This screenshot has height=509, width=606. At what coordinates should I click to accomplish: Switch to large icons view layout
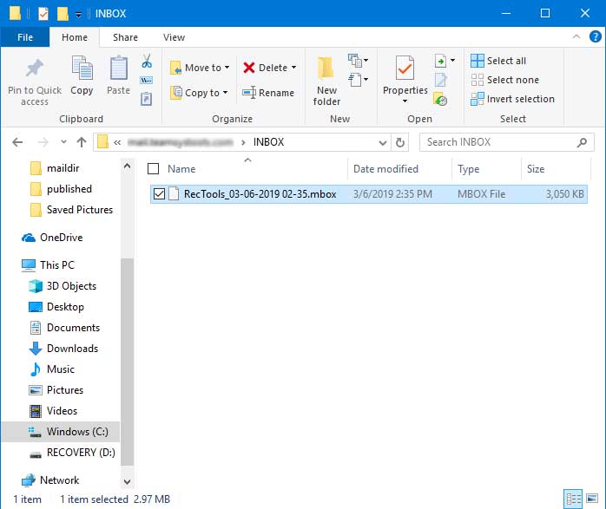point(592,499)
